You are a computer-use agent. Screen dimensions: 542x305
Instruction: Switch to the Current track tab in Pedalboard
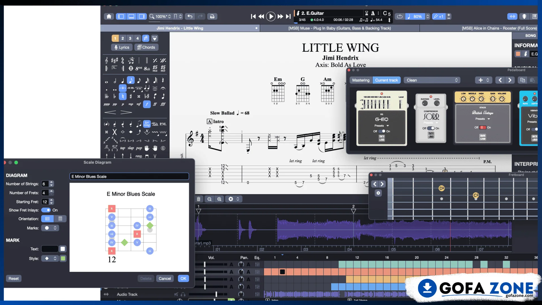tap(386, 80)
